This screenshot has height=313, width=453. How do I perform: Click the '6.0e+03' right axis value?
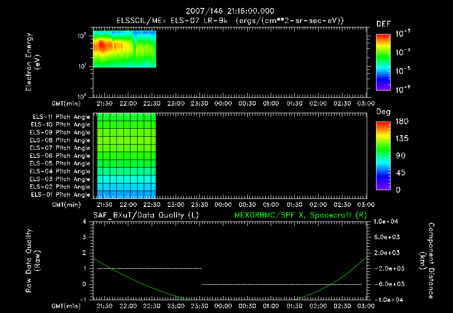pos(387,237)
